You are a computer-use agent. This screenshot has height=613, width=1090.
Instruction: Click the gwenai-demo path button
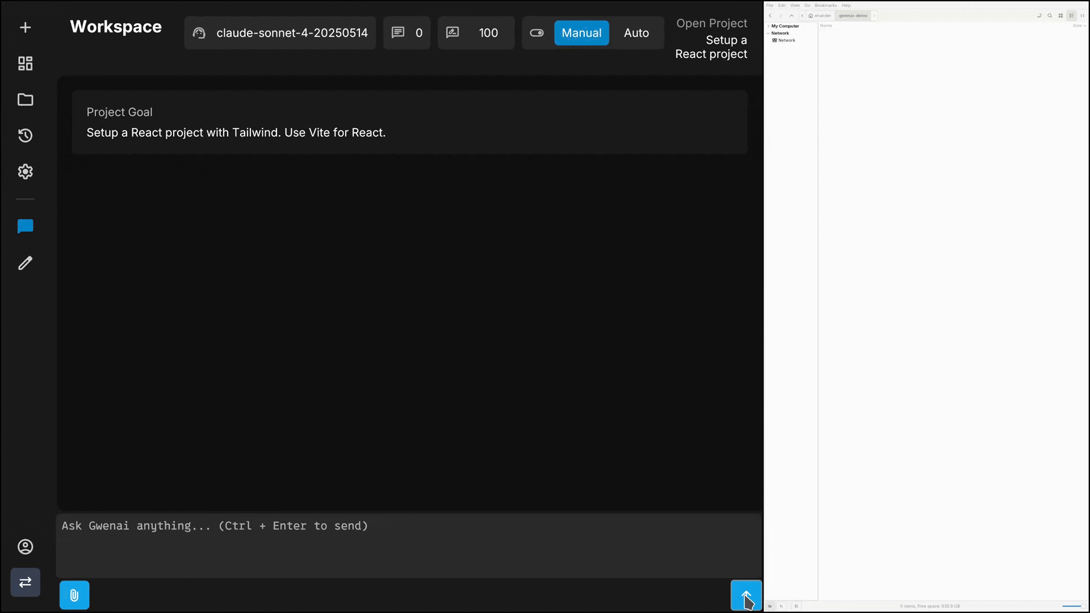click(853, 15)
